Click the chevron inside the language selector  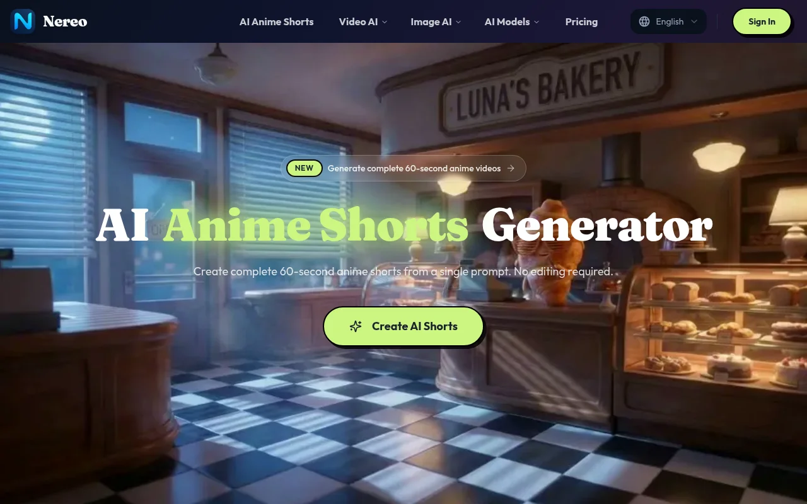(x=694, y=21)
